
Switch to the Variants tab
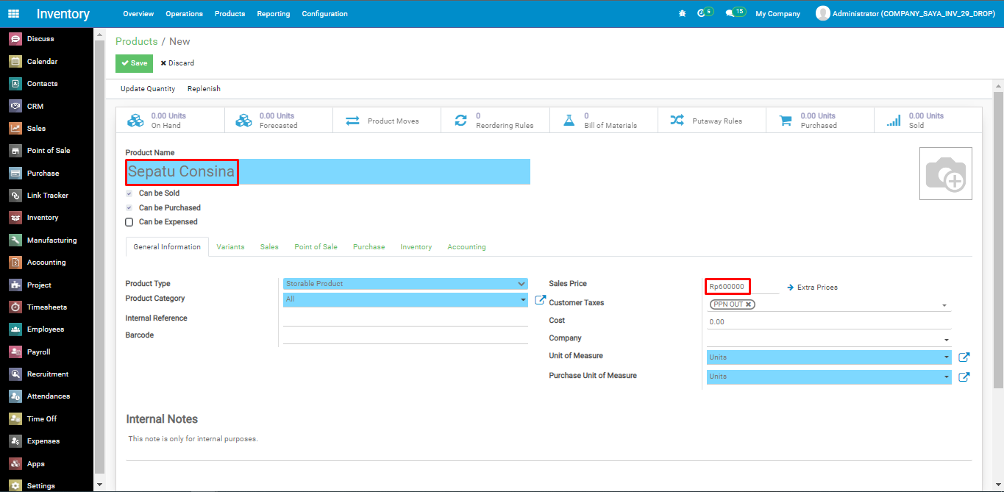coord(230,247)
